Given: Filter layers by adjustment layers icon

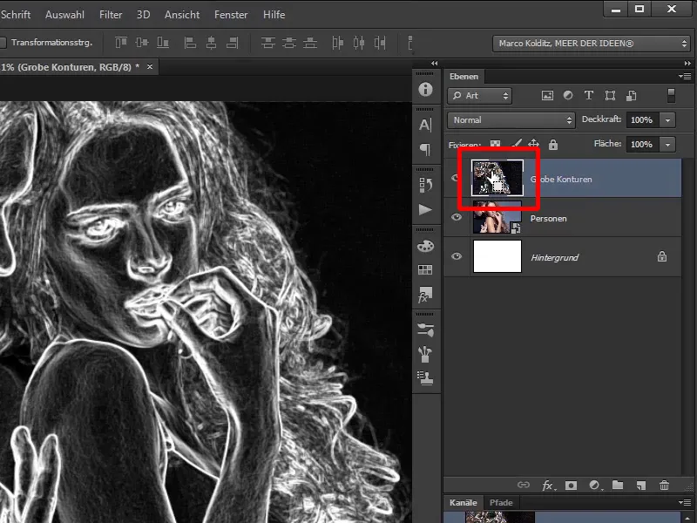Looking at the screenshot, I should click(568, 95).
